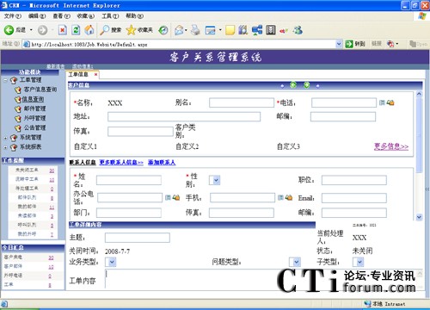Click the dial icon beside 手机 field
This screenshot has height=310, width=430.
289,197
